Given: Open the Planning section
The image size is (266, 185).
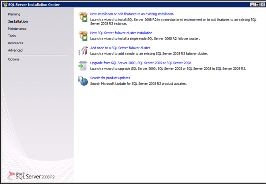Looking at the screenshot, I should point(14,14).
